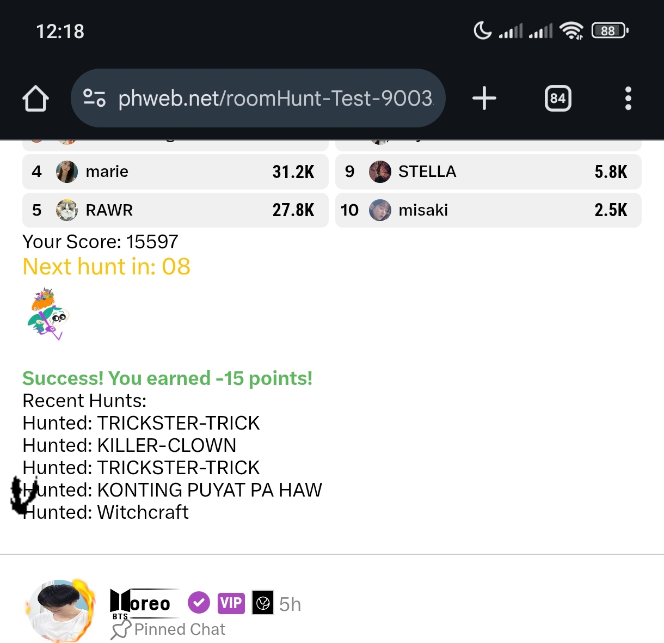
Task: Open a new tab with plus icon
Action: click(x=484, y=99)
